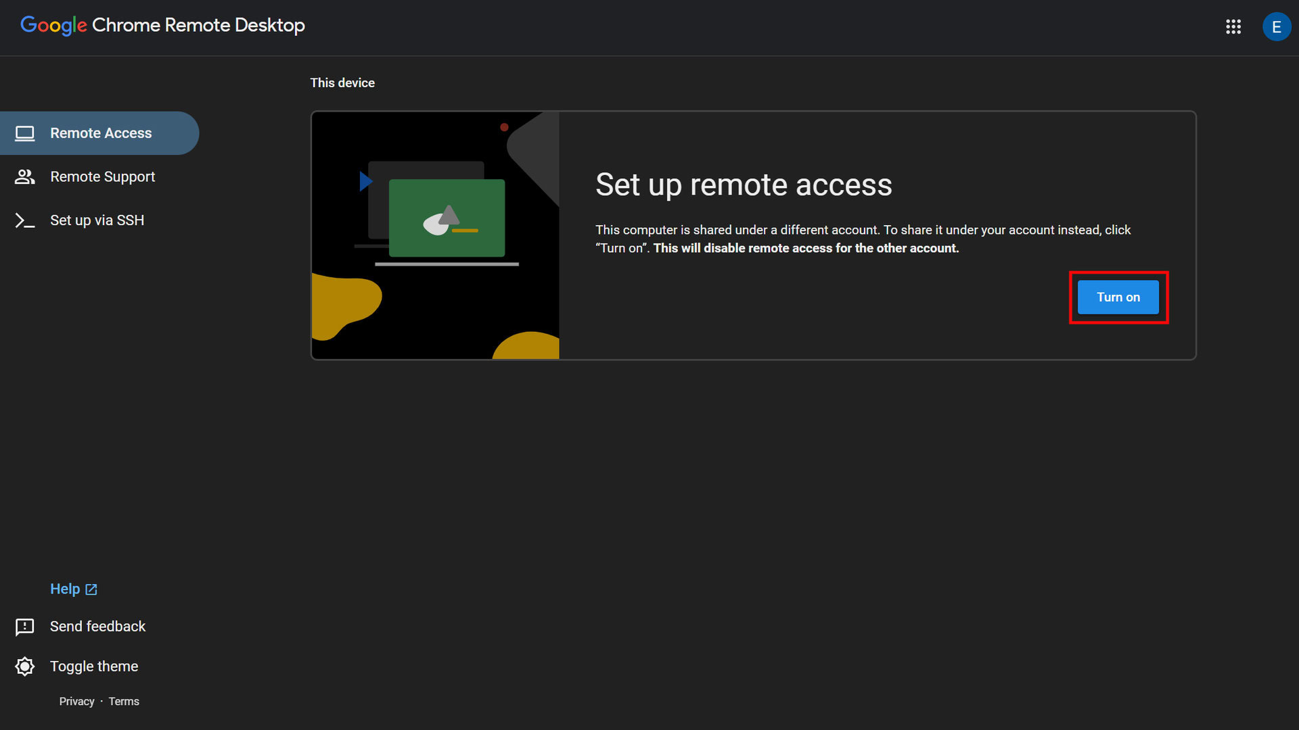Click the Google Chrome Remote Desktop logo

(162, 26)
